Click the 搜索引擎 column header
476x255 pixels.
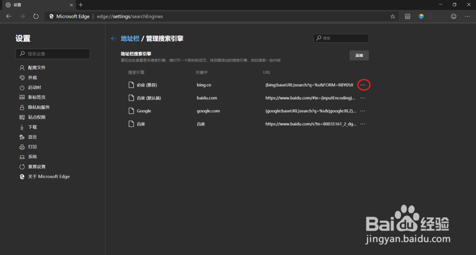point(136,73)
